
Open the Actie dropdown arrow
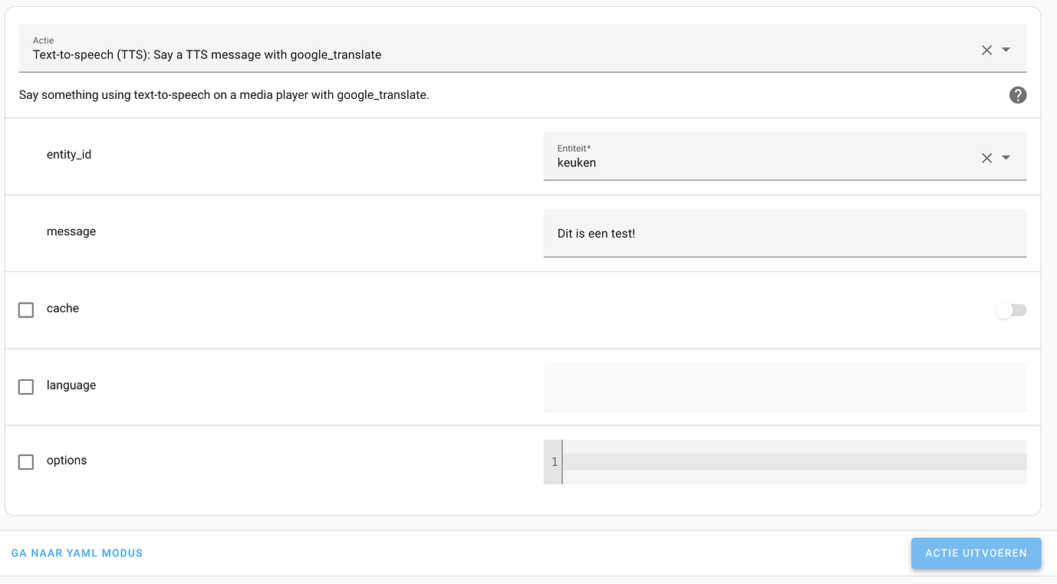(x=1006, y=50)
